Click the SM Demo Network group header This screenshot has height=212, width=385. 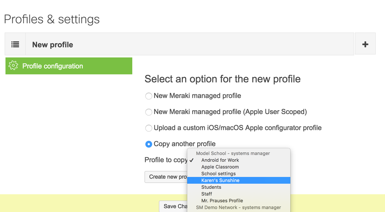tap(238, 207)
